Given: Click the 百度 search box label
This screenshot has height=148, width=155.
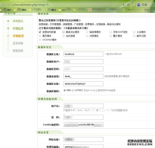Looking at the screenshot, I should 144,5.
